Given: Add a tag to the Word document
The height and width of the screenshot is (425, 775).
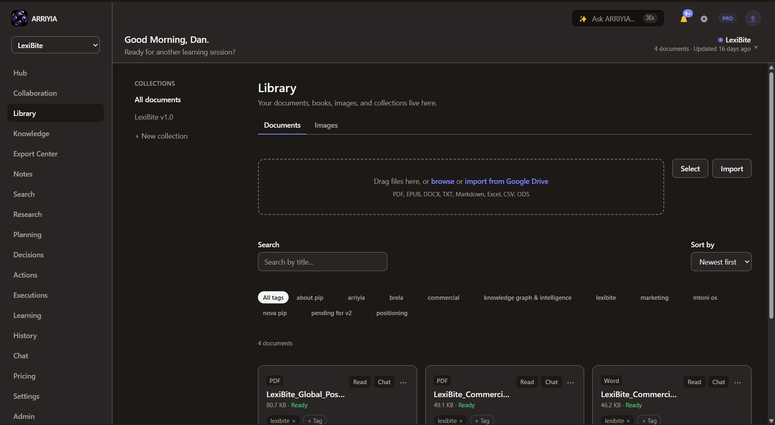Looking at the screenshot, I should click(649, 421).
